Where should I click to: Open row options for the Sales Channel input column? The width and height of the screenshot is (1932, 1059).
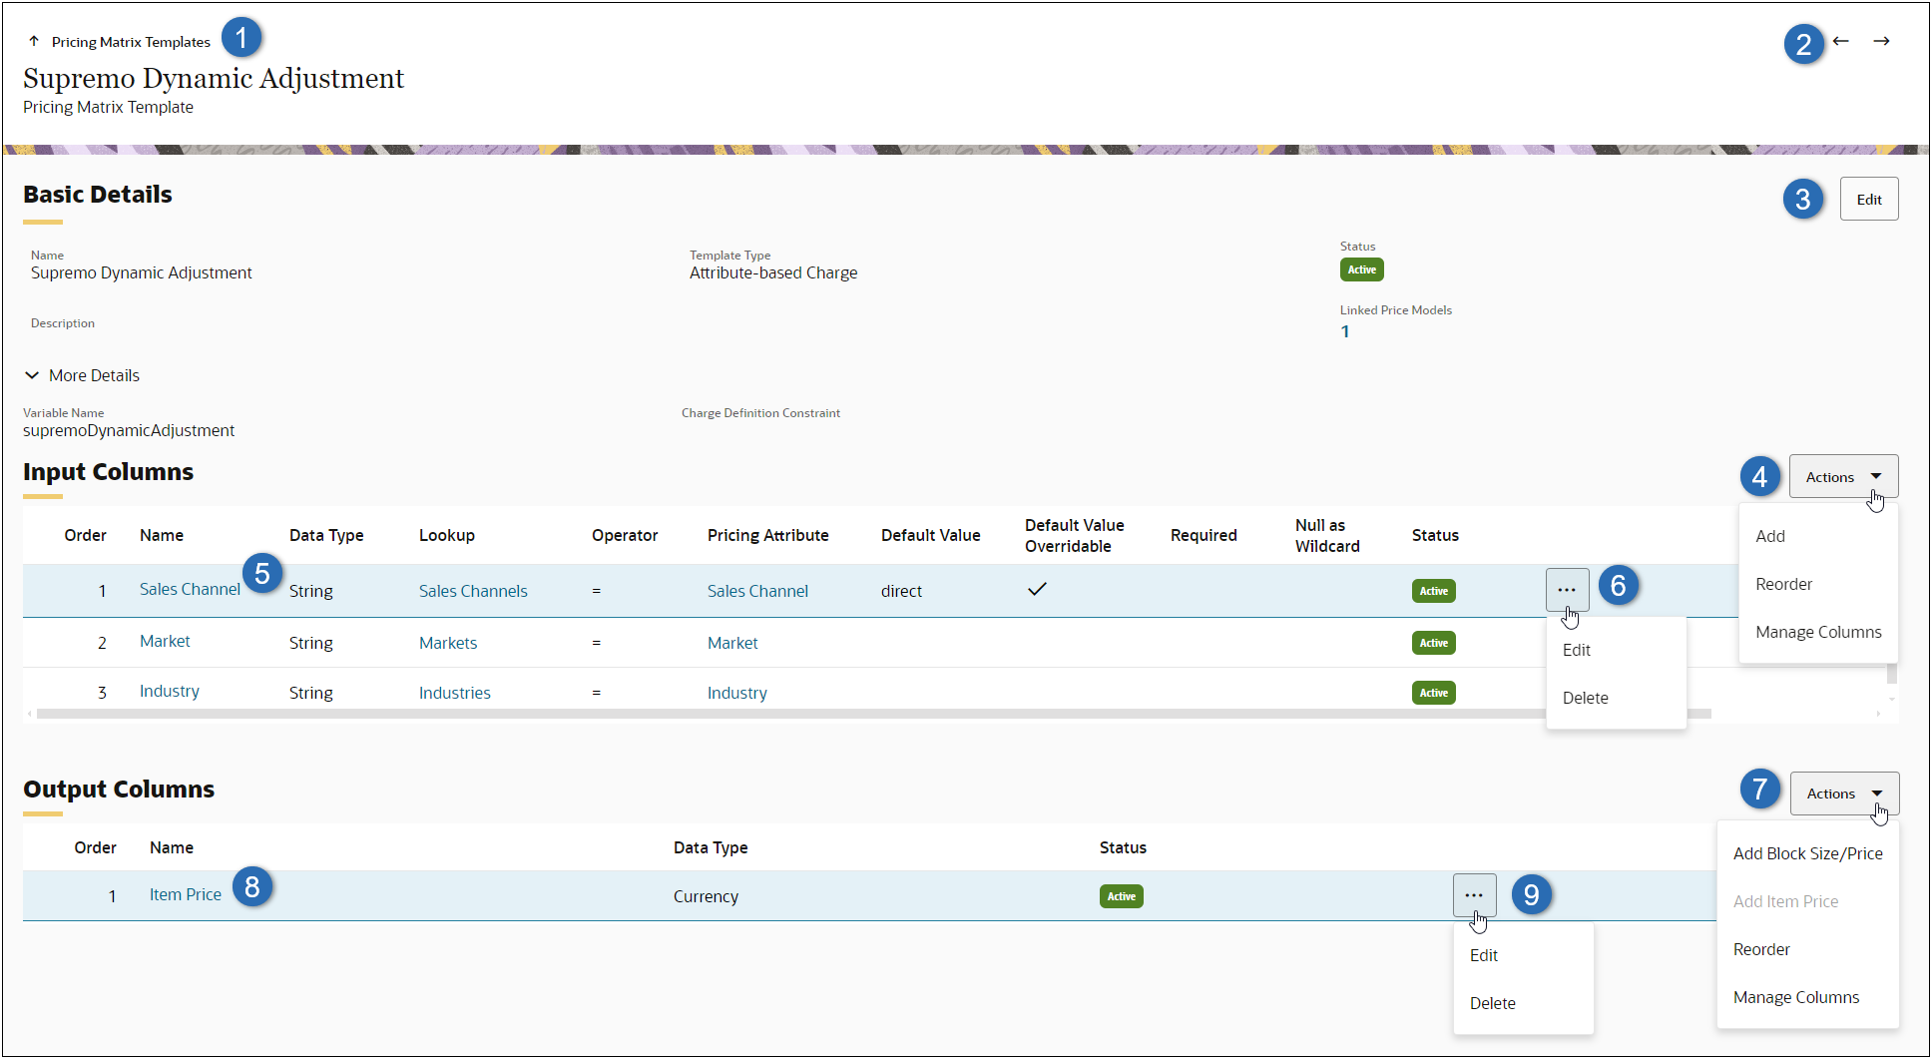click(1567, 590)
